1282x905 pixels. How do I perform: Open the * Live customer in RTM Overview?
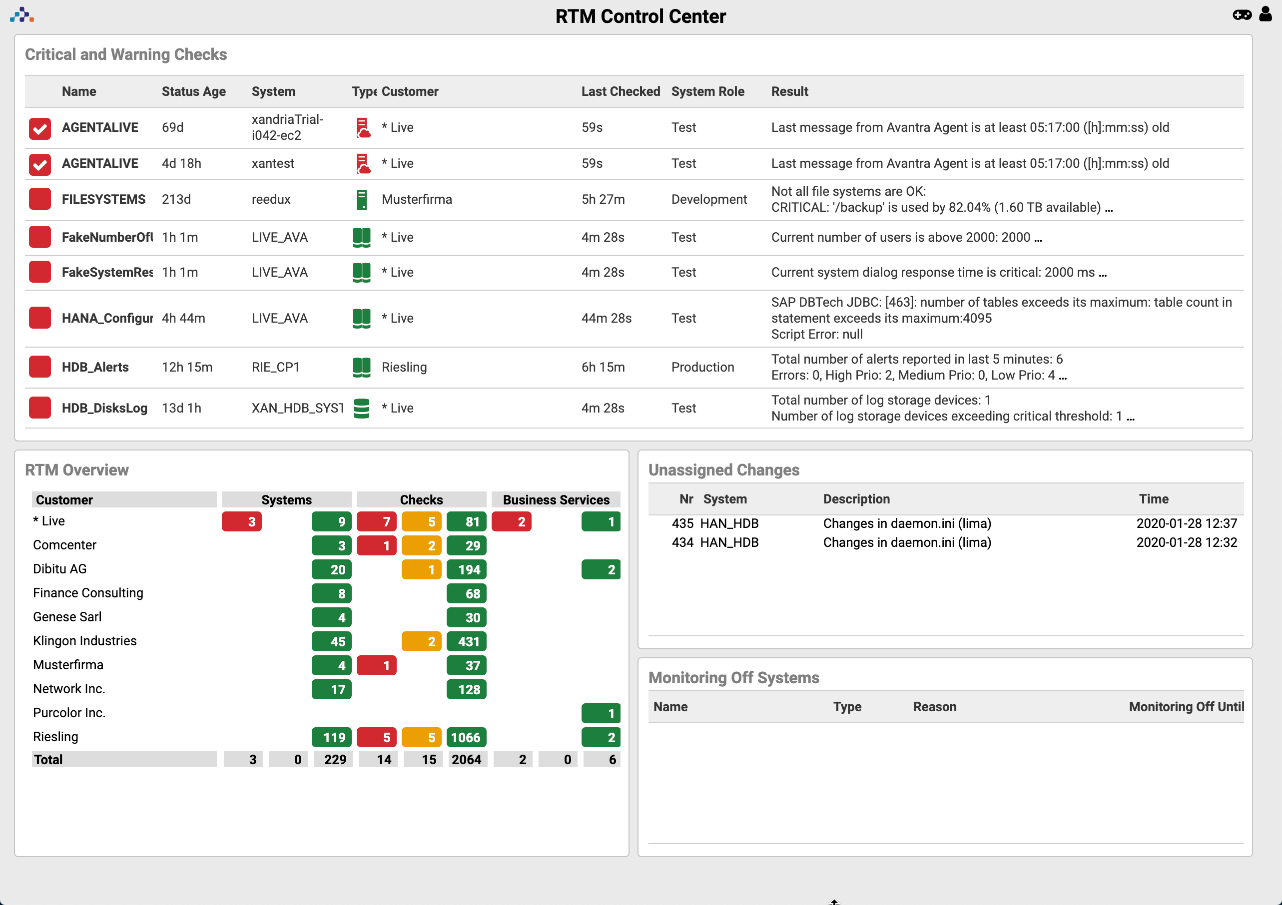(x=49, y=521)
